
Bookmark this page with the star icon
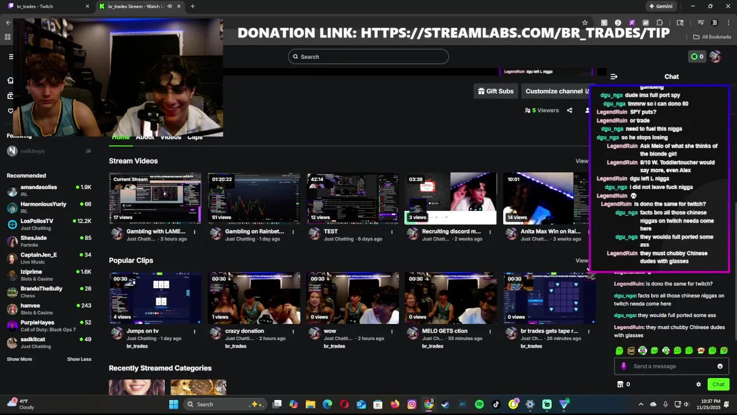click(585, 22)
